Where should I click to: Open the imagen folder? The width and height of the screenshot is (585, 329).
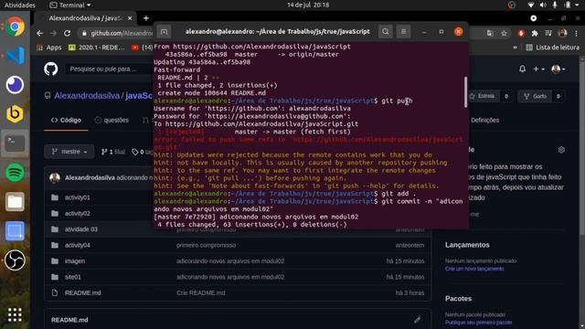point(75,261)
